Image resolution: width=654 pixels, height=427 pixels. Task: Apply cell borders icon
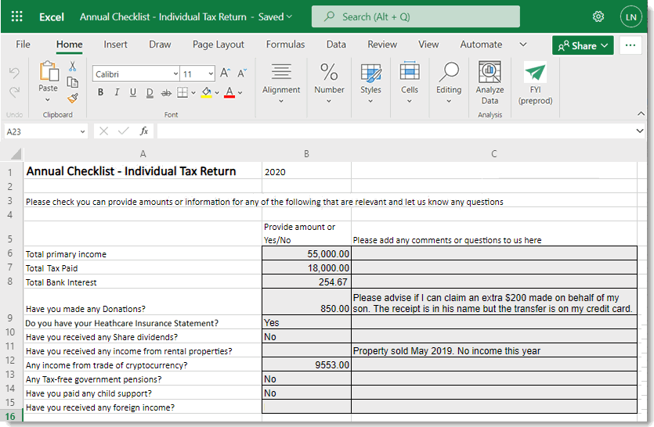[x=182, y=92]
